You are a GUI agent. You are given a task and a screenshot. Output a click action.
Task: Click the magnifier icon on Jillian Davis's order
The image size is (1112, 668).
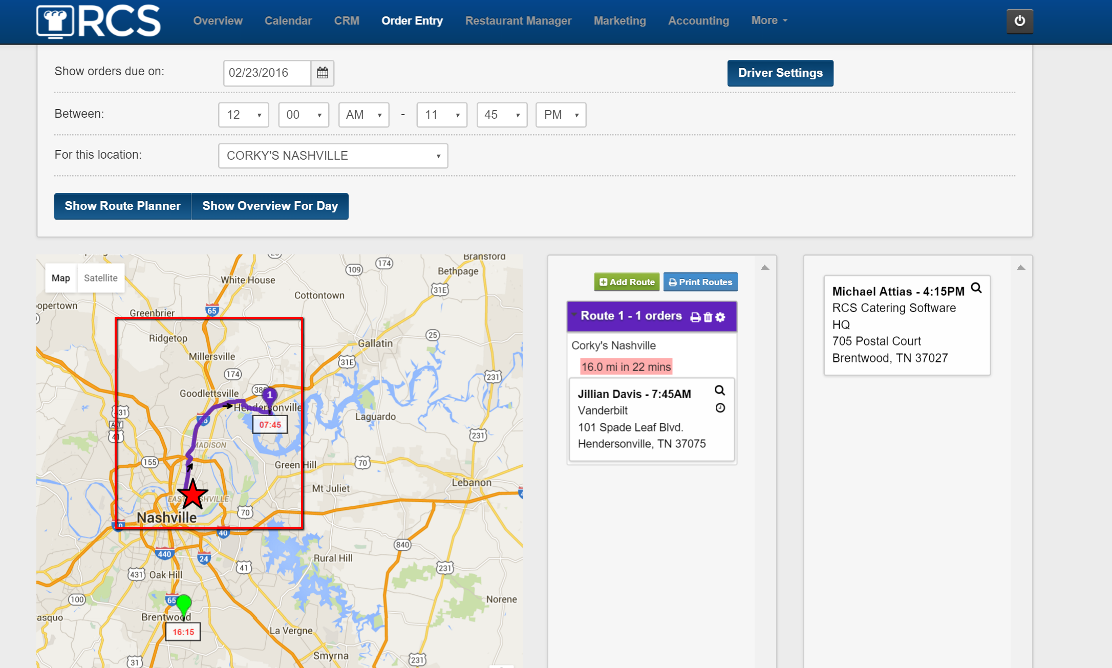pos(720,391)
